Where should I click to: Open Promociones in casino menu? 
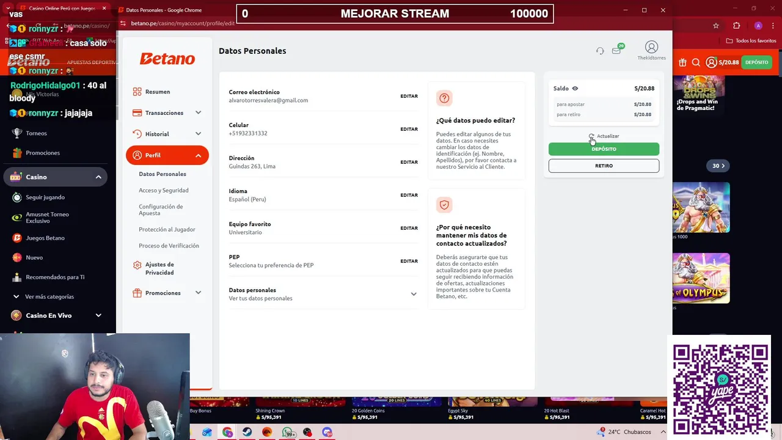click(43, 153)
